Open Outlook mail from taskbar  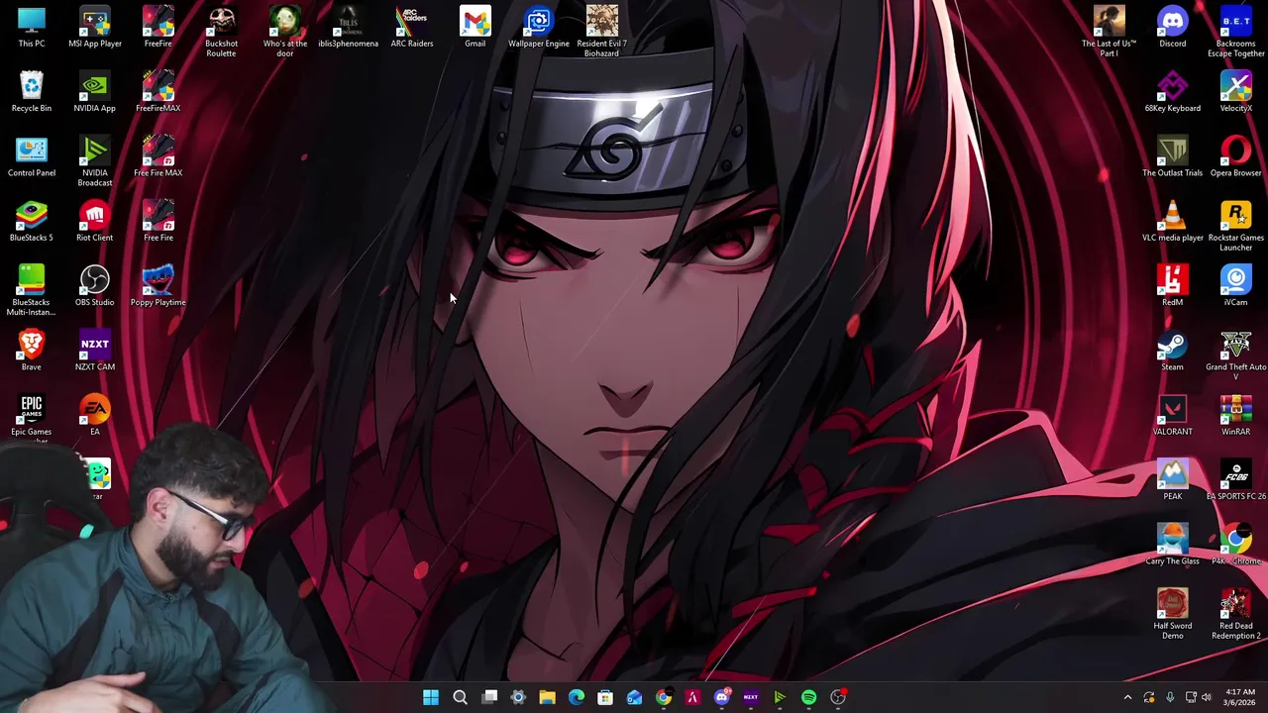pos(634,697)
